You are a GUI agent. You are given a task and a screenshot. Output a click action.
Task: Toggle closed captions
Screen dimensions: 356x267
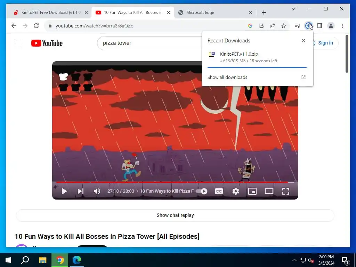pos(219,191)
